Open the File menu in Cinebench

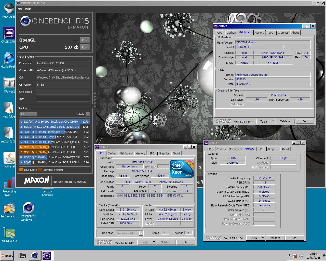click(20, 9)
